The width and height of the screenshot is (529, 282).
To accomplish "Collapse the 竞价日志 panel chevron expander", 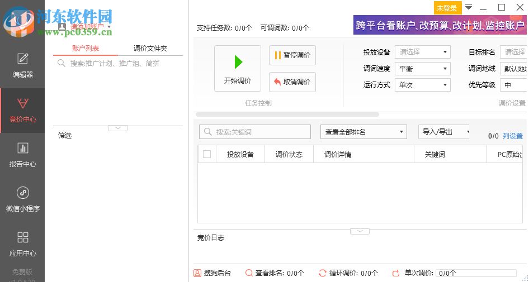I will click(360, 231).
